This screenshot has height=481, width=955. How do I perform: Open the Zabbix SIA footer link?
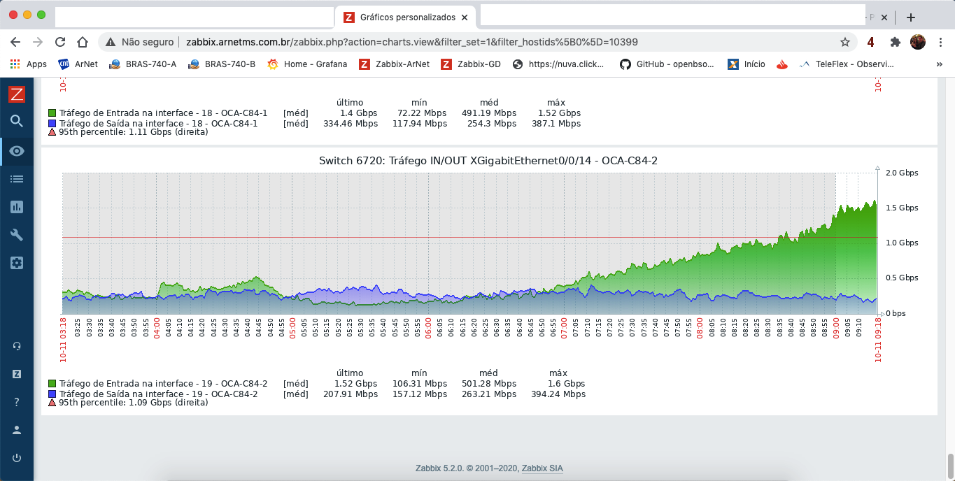coord(542,468)
